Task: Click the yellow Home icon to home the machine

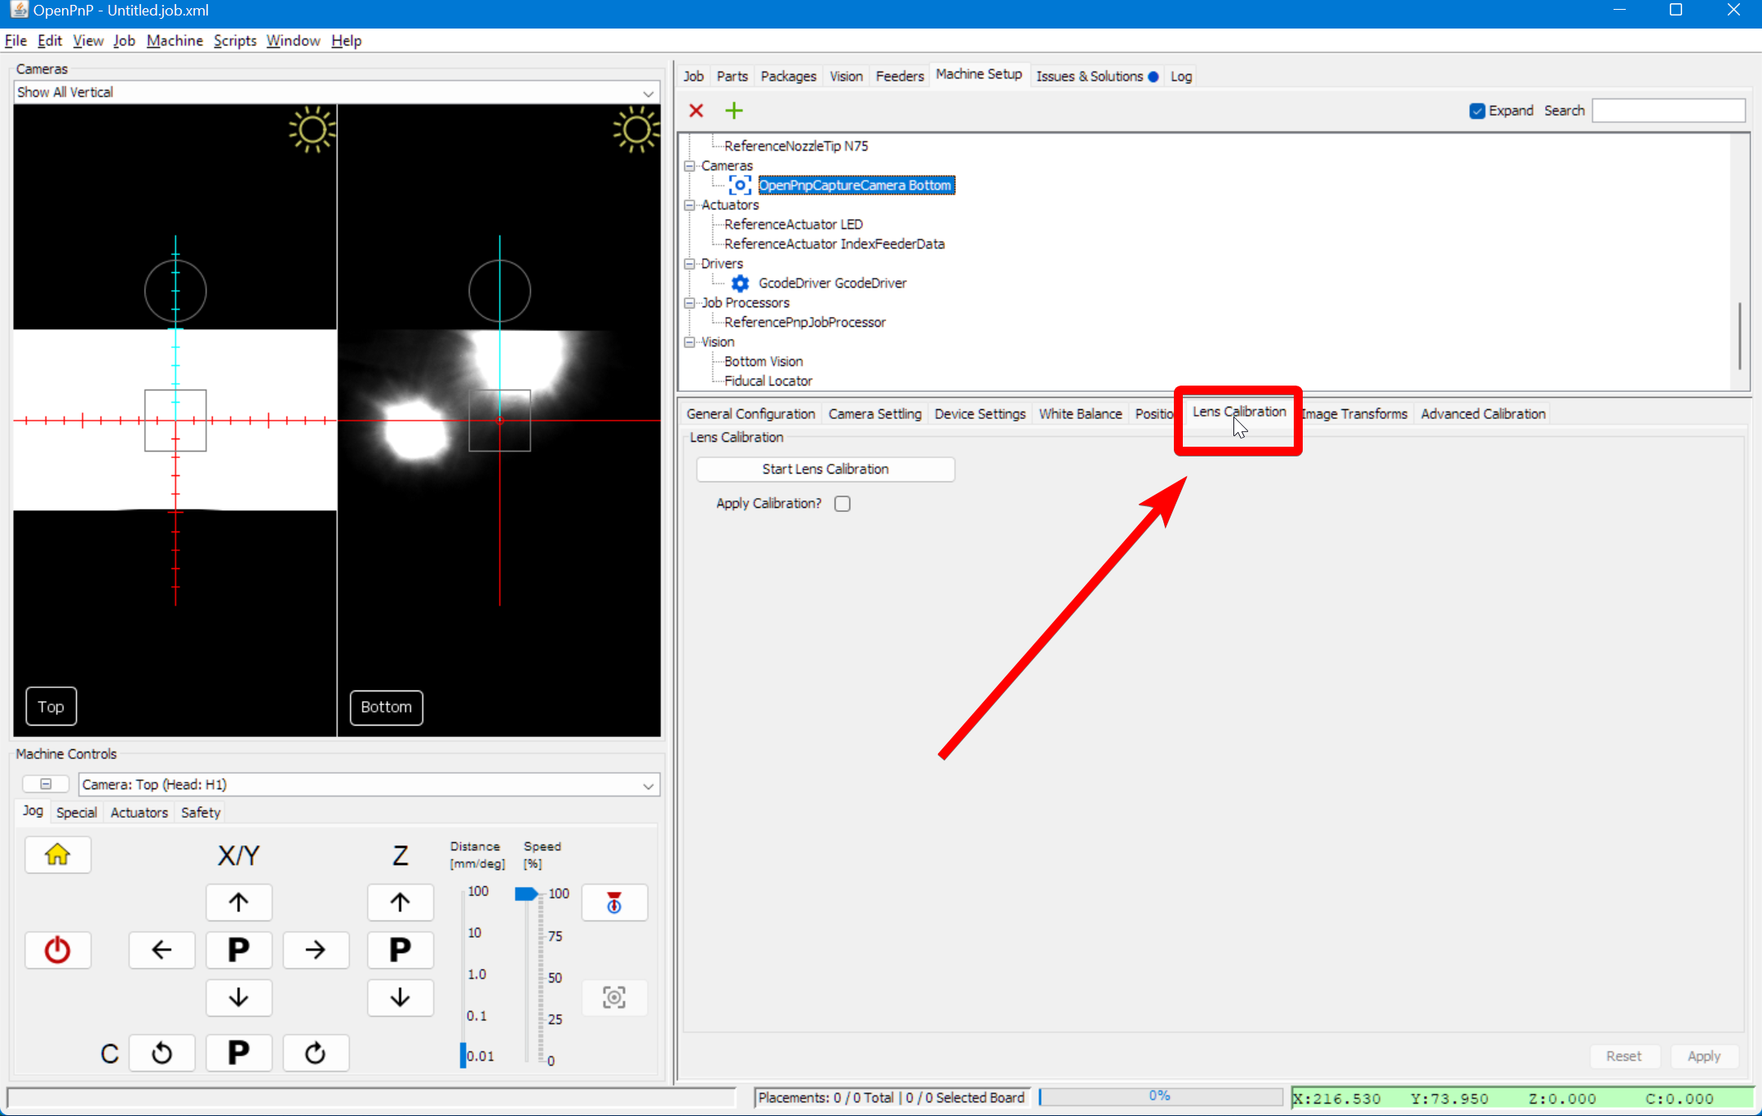Action: (57, 854)
